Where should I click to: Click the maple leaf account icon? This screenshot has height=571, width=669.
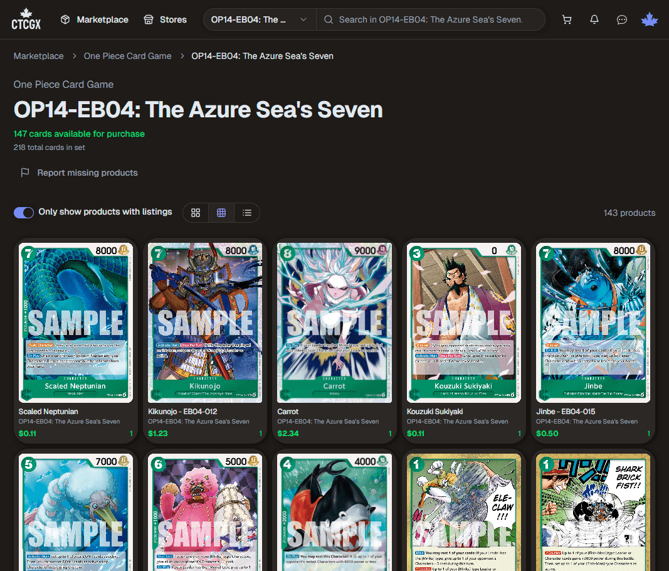pyautogui.click(x=649, y=19)
